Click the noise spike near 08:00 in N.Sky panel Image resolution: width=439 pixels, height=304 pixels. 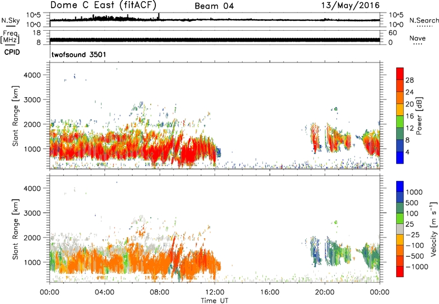pyautogui.click(x=159, y=16)
